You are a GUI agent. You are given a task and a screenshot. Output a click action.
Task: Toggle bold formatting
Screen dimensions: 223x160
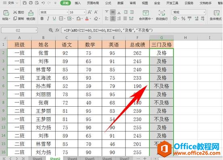pos(42,18)
